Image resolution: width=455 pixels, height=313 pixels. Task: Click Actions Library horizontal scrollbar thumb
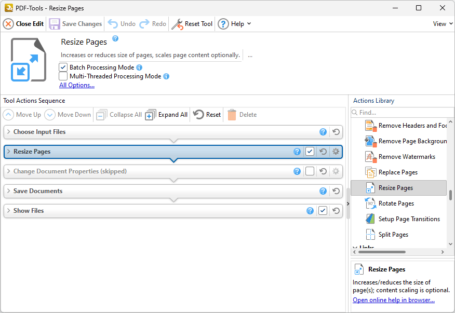pos(382,252)
